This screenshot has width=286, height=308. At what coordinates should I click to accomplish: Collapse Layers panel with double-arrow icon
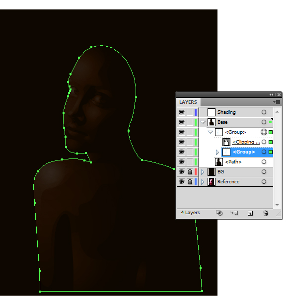coord(271,95)
